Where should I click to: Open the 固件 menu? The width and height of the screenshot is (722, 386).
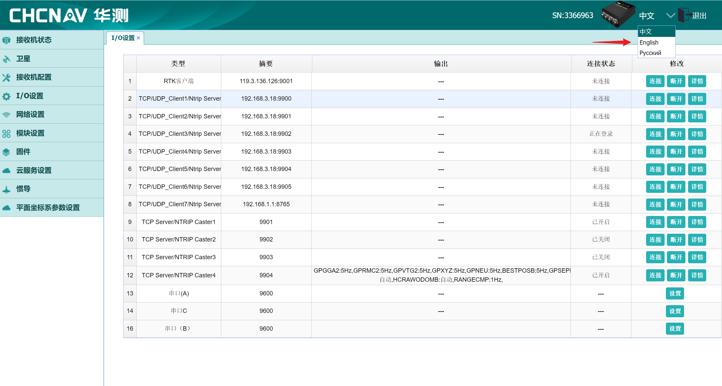(52, 152)
